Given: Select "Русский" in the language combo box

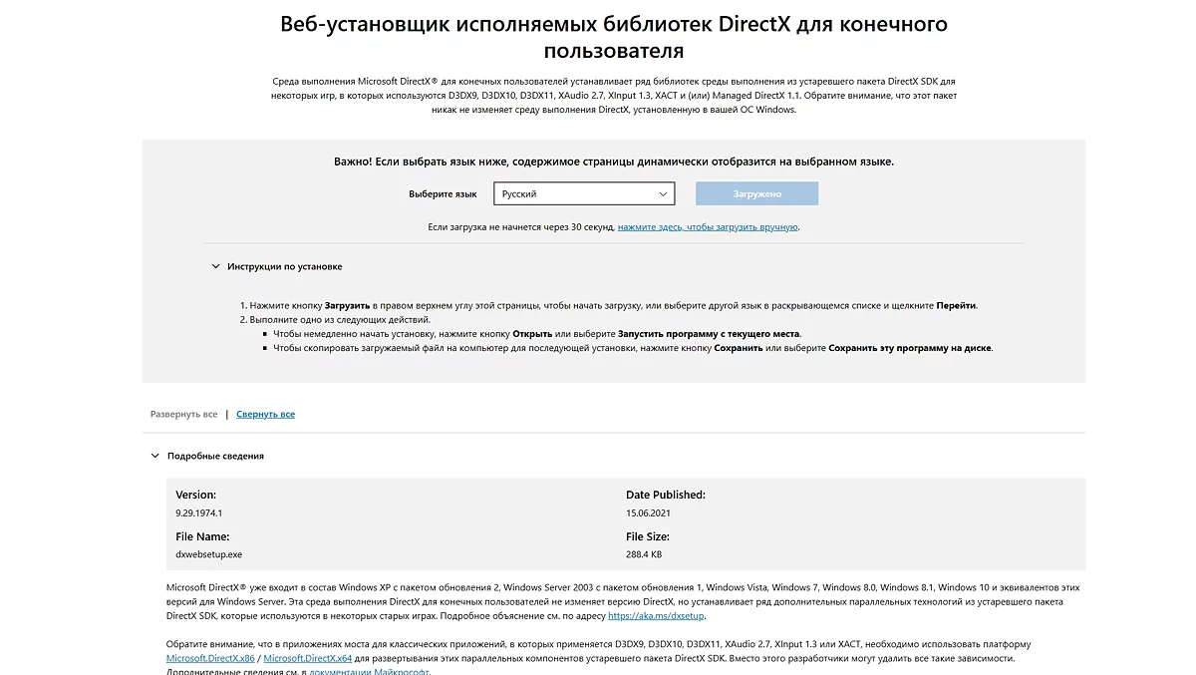Looking at the screenshot, I should click(583, 193).
